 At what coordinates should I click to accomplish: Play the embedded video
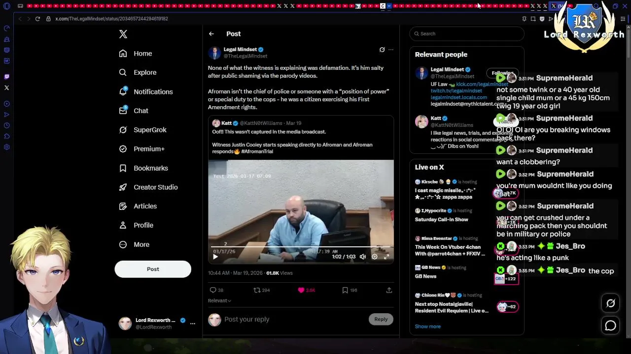tap(215, 257)
